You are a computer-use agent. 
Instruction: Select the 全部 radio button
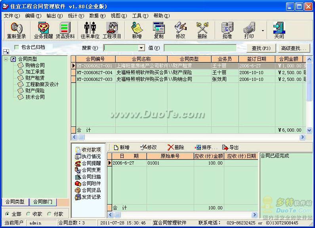pos(7,214)
